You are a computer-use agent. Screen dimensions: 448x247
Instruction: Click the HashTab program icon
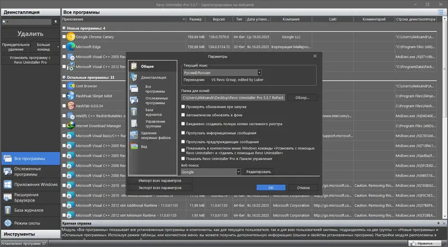click(71, 106)
